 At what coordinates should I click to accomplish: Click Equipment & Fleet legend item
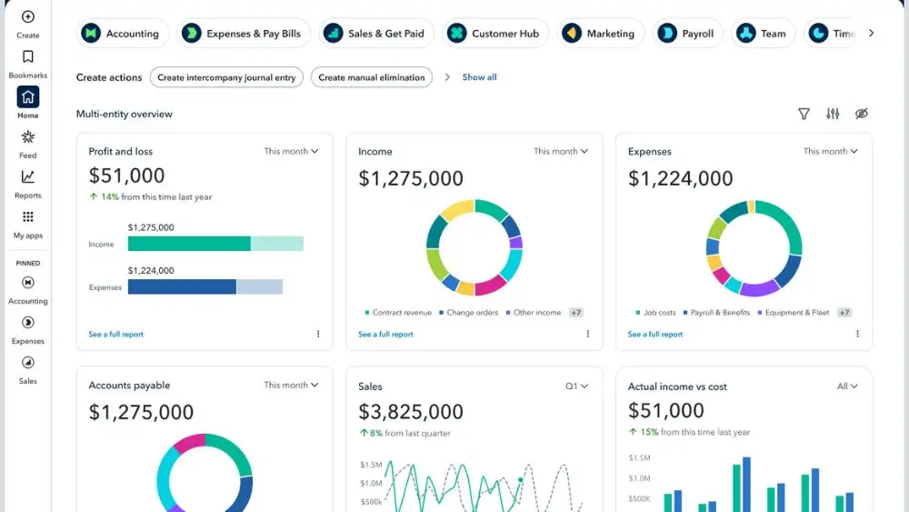point(793,313)
